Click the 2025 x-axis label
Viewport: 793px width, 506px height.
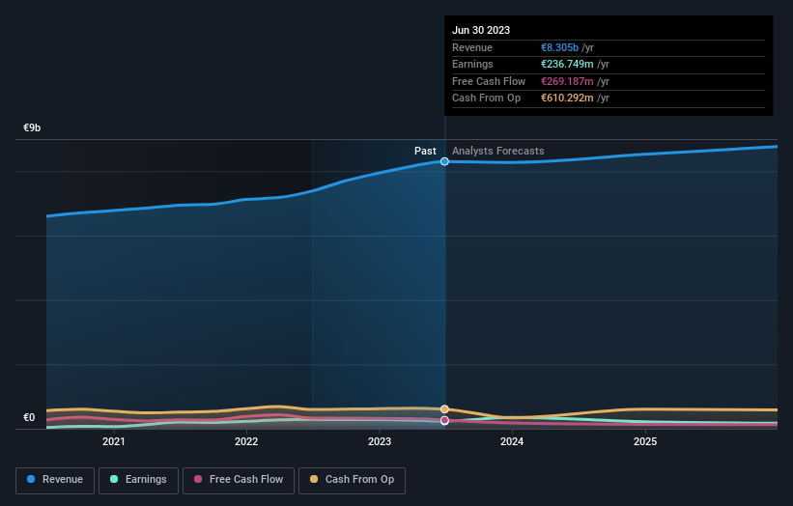(x=645, y=441)
